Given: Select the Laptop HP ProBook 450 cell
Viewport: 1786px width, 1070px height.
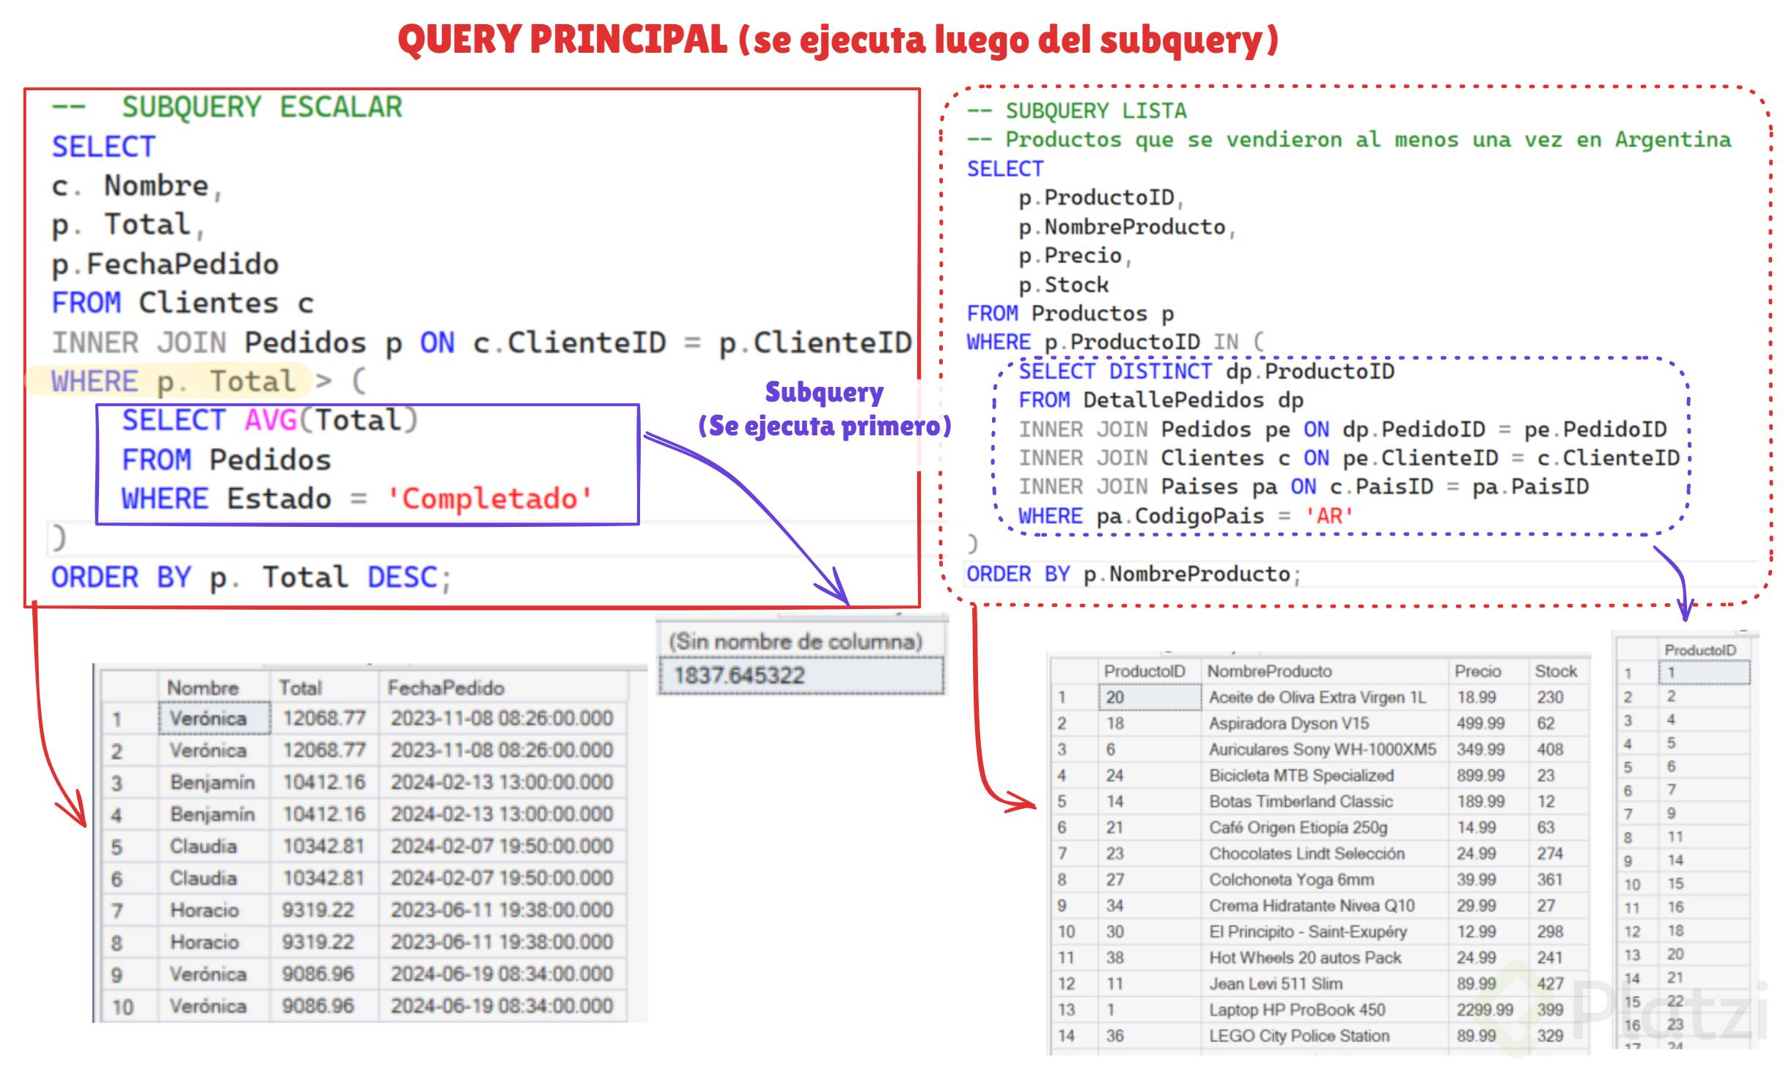Looking at the screenshot, I should click(x=1297, y=1010).
